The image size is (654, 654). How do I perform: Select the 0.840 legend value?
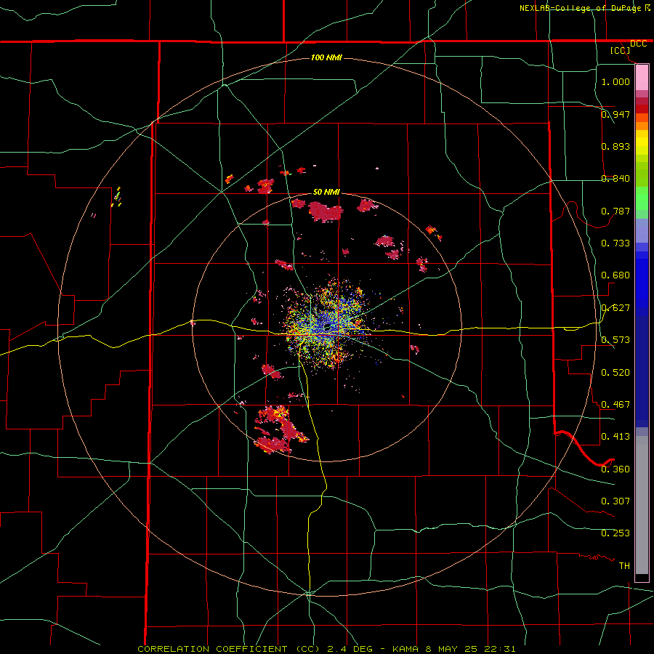[x=615, y=178]
